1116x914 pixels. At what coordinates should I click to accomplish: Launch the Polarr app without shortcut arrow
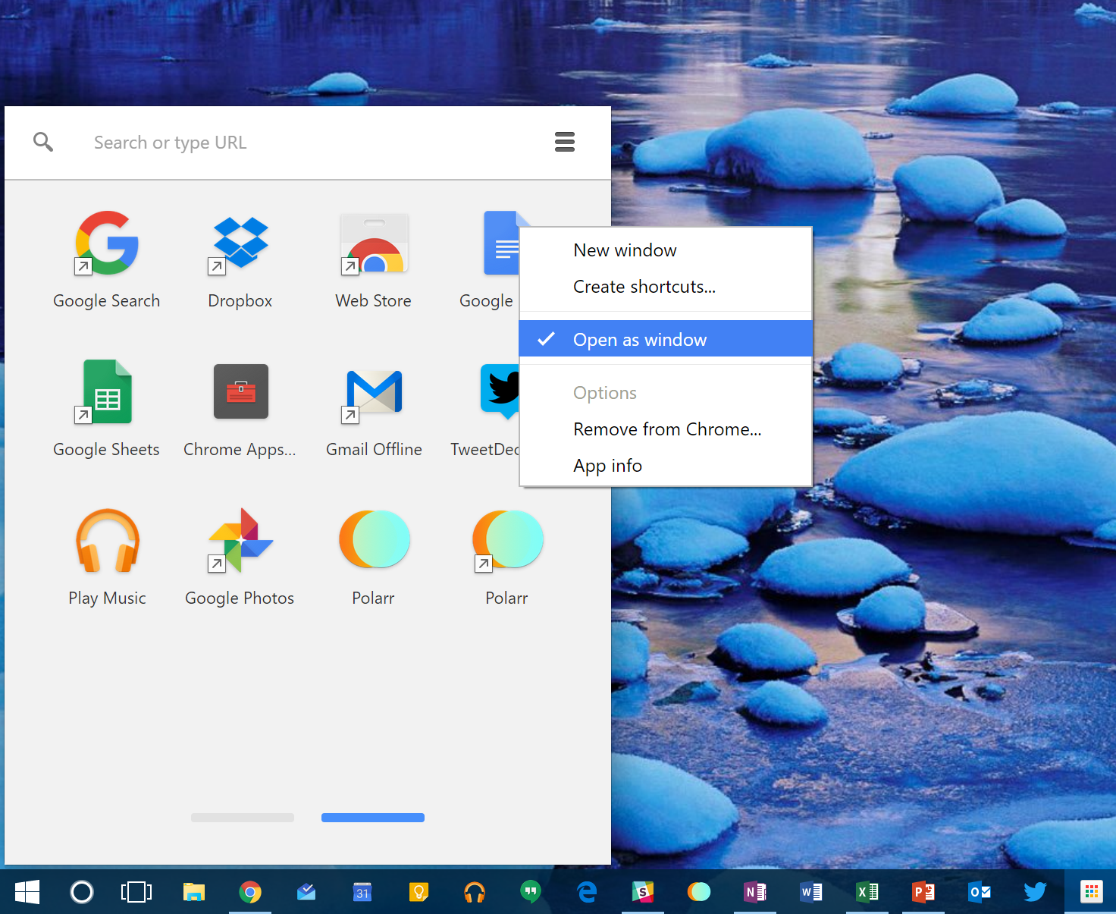pyautogui.click(x=374, y=540)
